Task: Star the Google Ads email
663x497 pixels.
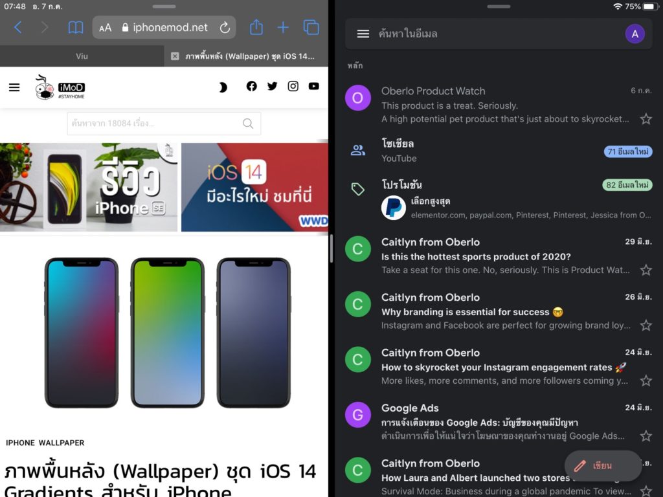Action: point(646,436)
